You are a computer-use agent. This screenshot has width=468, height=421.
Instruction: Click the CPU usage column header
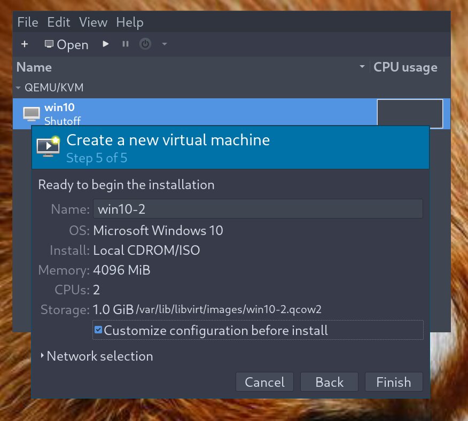point(405,67)
